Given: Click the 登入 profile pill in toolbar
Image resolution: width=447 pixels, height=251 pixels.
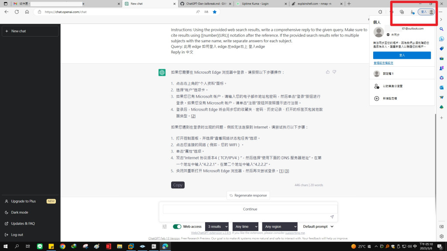Looking at the screenshot, I should tap(426, 12).
